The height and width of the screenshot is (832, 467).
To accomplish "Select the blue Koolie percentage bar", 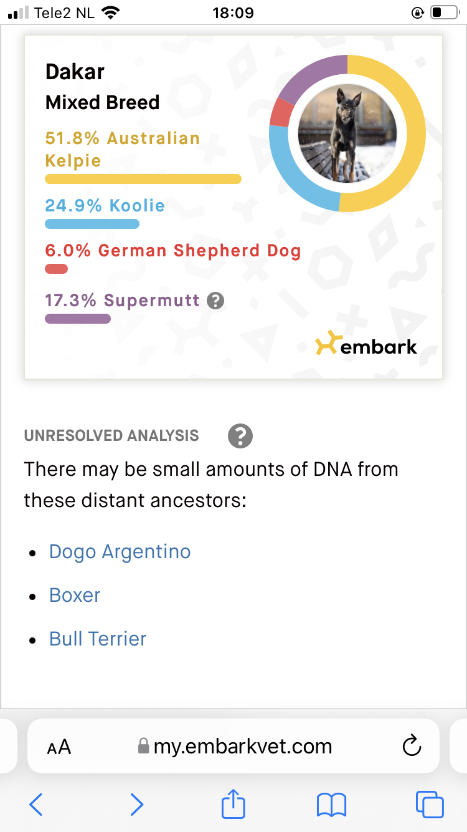I will (x=92, y=224).
